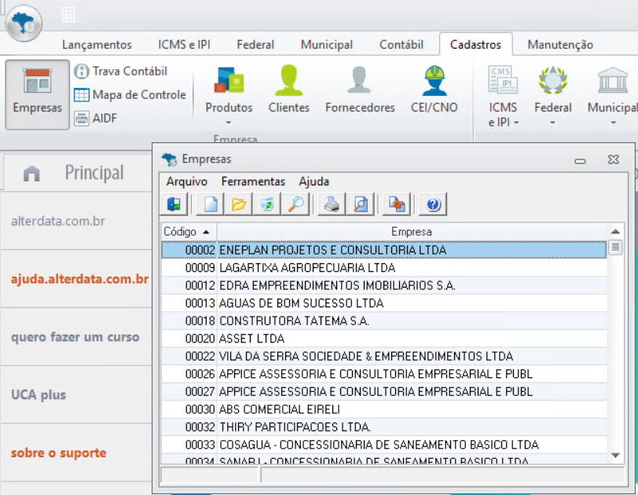This screenshot has height=495, width=638.
Task: Select row 00018 CONSTRUTORA TATEMA S.A.
Action: click(384, 321)
